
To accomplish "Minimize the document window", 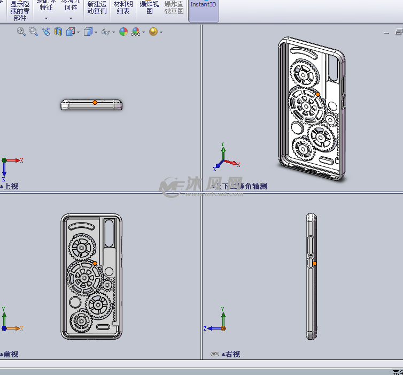I will click(386, 33).
